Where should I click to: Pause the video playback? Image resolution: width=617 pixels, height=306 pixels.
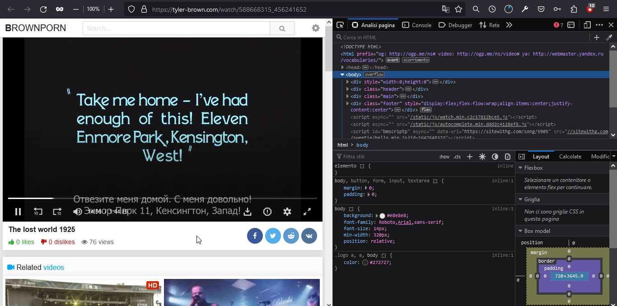(18, 211)
